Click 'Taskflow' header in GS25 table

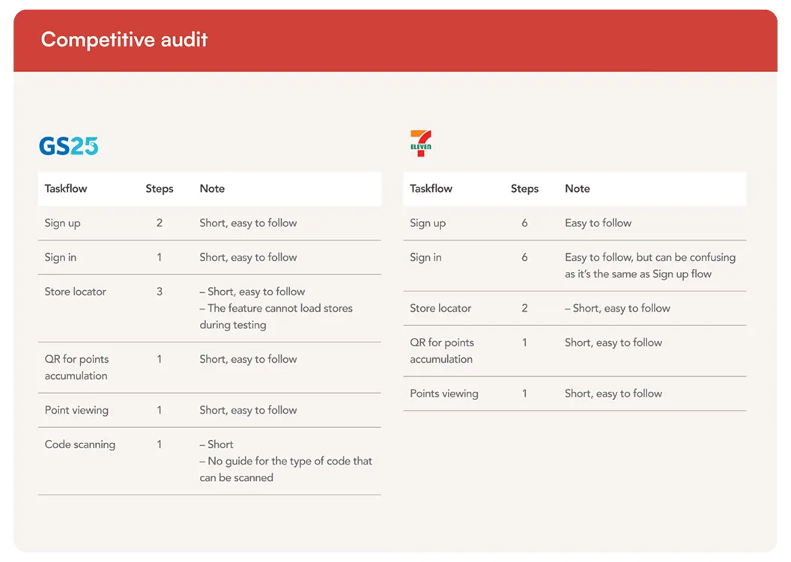[66, 189]
